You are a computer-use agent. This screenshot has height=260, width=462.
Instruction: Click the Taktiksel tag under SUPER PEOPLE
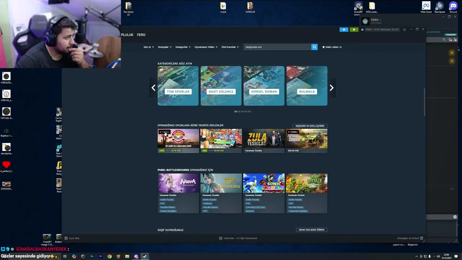[207, 203]
